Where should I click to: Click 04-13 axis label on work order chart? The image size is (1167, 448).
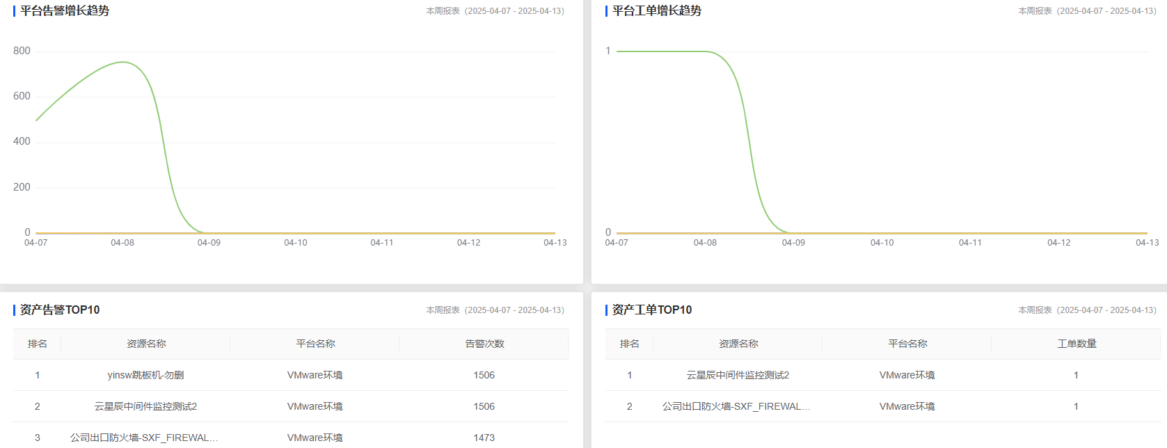point(1148,243)
